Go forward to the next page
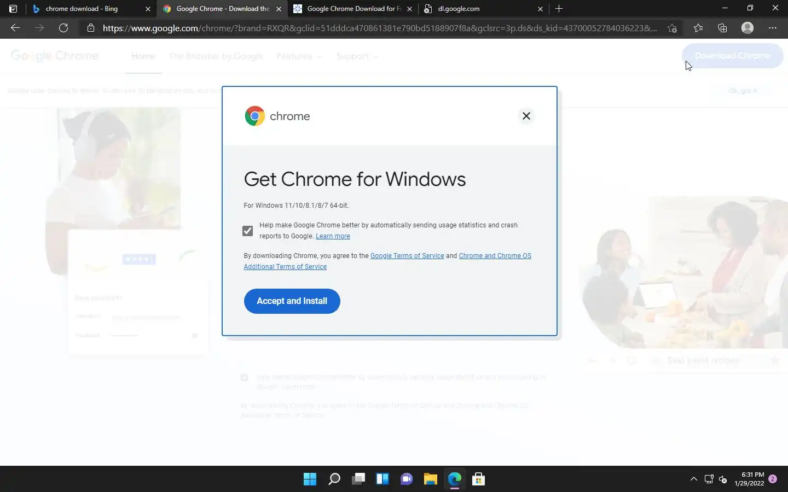This screenshot has height=492, width=788. [39, 28]
